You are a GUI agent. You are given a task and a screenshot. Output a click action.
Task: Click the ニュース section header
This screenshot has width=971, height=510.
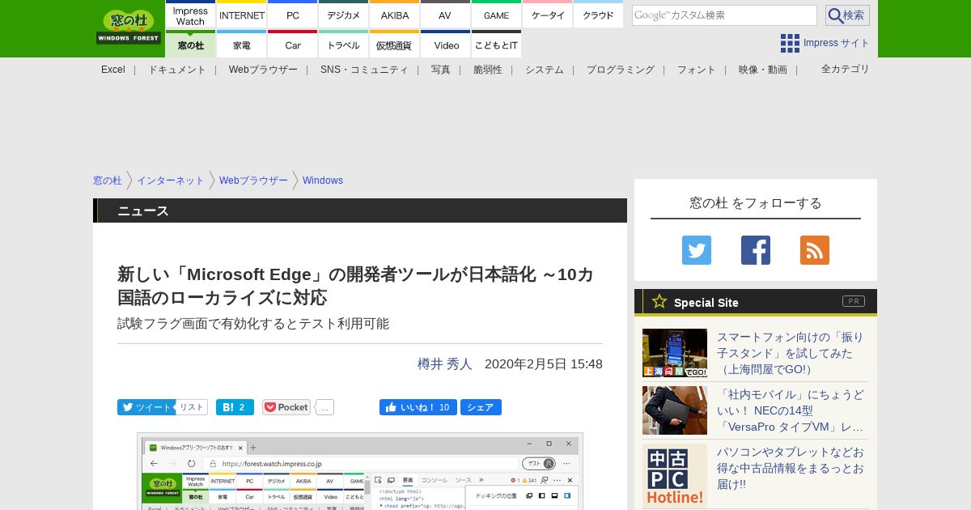[x=360, y=210]
